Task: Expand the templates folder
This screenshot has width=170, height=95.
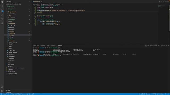Action: click(x=12, y=23)
